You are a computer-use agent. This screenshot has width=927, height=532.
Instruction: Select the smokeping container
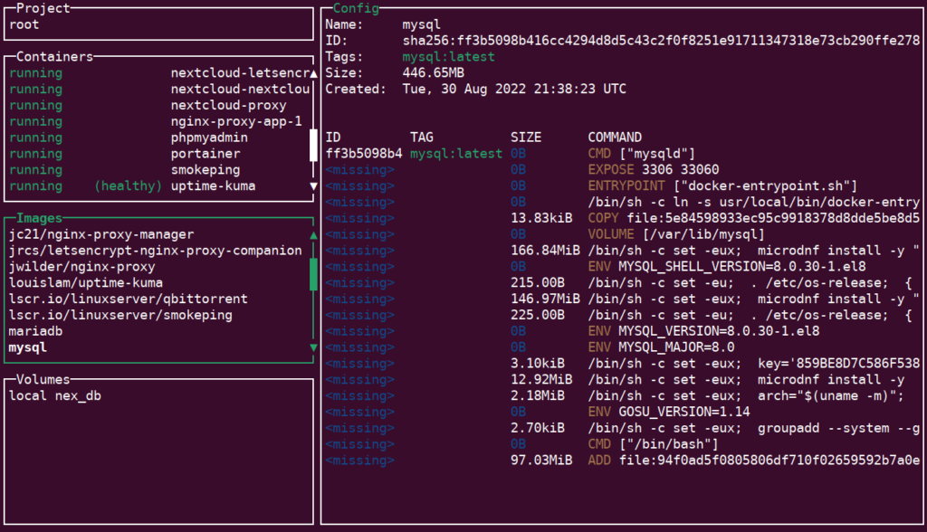[x=159, y=170]
